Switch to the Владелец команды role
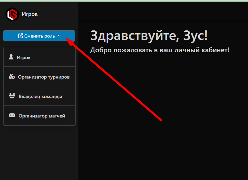Image resolution: width=248 pixels, height=180 pixels. pyautogui.click(x=40, y=97)
